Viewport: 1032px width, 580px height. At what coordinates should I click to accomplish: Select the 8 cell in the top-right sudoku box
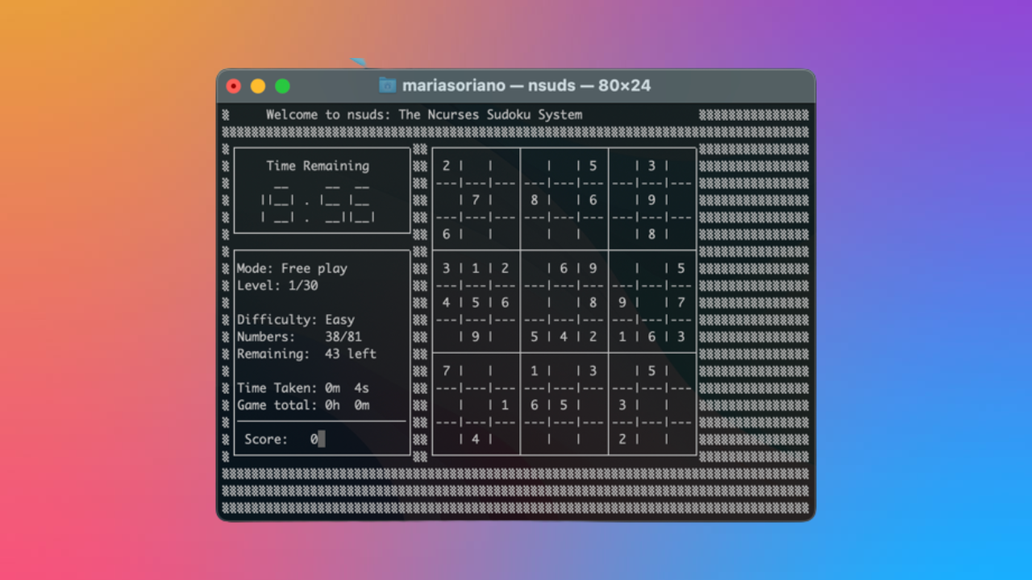pyautogui.click(x=651, y=234)
